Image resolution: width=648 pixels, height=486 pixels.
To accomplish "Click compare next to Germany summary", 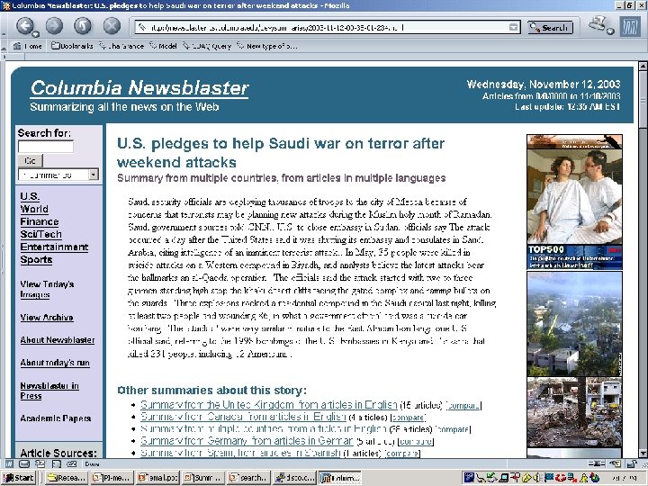I will pyautogui.click(x=416, y=441).
